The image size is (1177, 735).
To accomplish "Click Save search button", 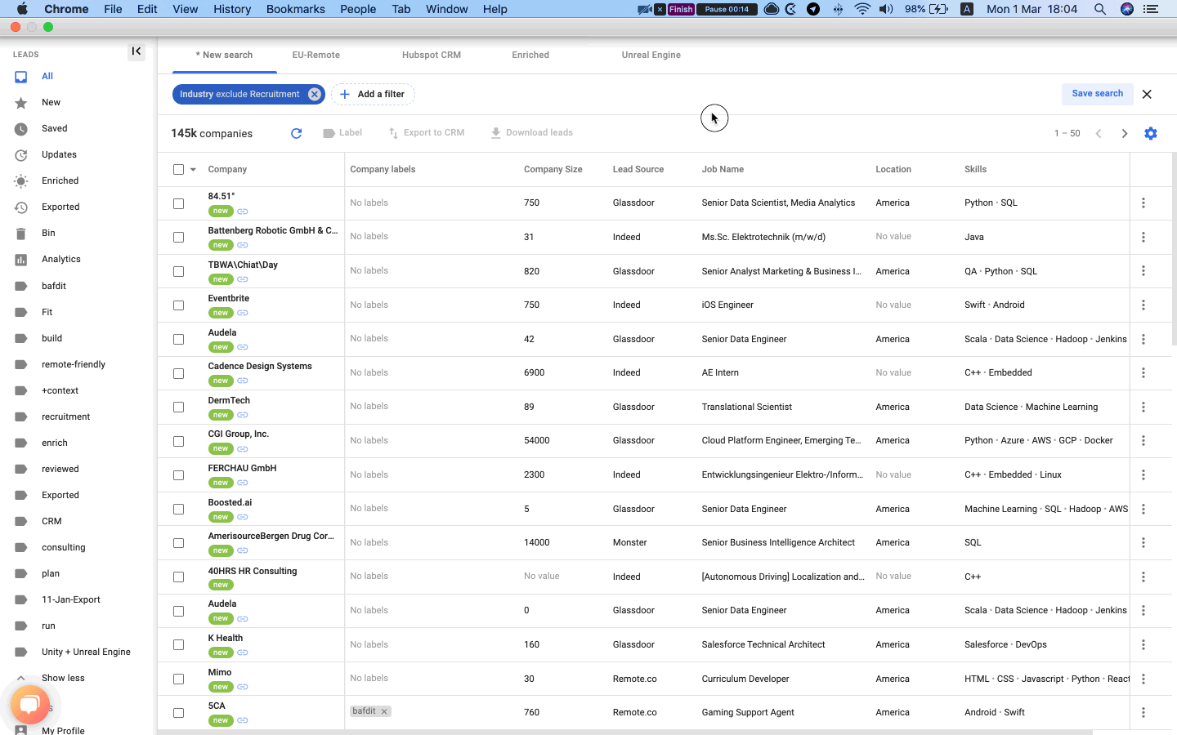I will point(1098,94).
